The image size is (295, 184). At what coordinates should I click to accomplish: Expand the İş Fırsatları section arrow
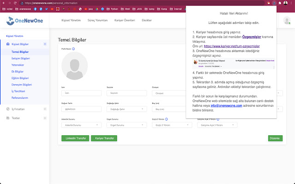(45, 109)
